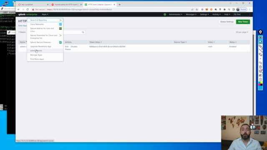The width and height of the screenshot is (267, 150).
Task: Click Cisco Networks app icon
Action: pos(60,24)
